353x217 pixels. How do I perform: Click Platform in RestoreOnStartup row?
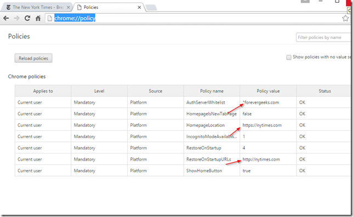(138, 148)
